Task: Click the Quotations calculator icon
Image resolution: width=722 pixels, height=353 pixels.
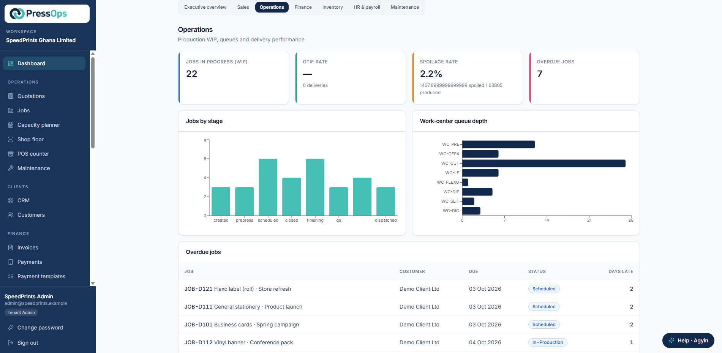Action: click(x=11, y=96)
